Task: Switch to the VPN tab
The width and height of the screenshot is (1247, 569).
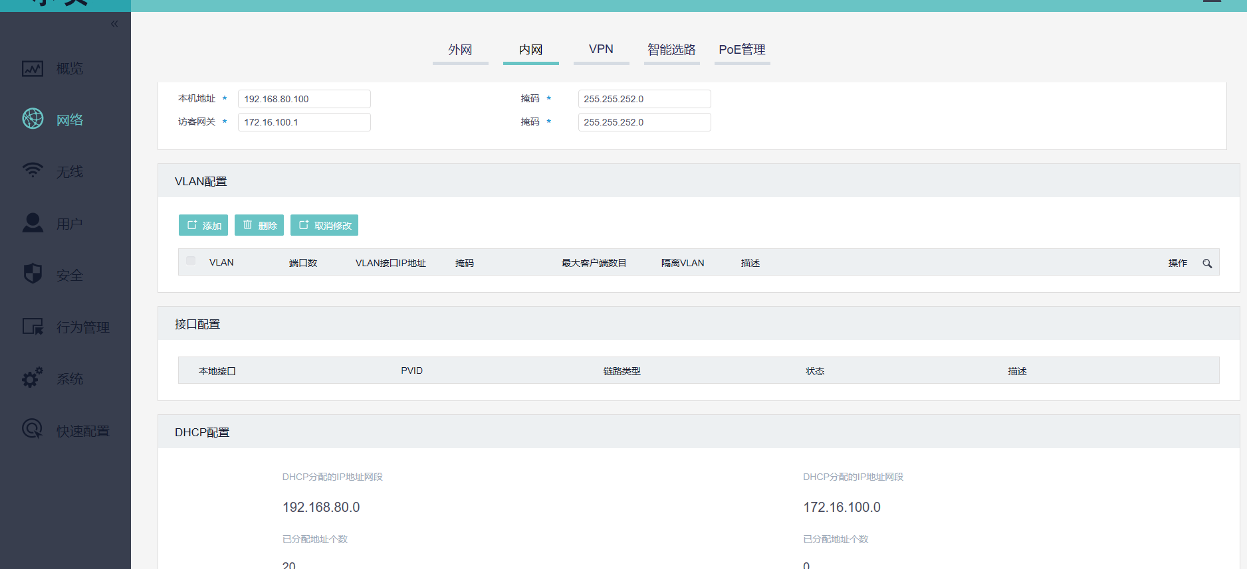Action: (x=601, y=50)
